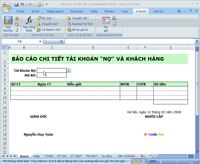Click the Excel Help question mark icon
Screen dimensions: 200x164
pyautogui.click(x=179, y=11)
